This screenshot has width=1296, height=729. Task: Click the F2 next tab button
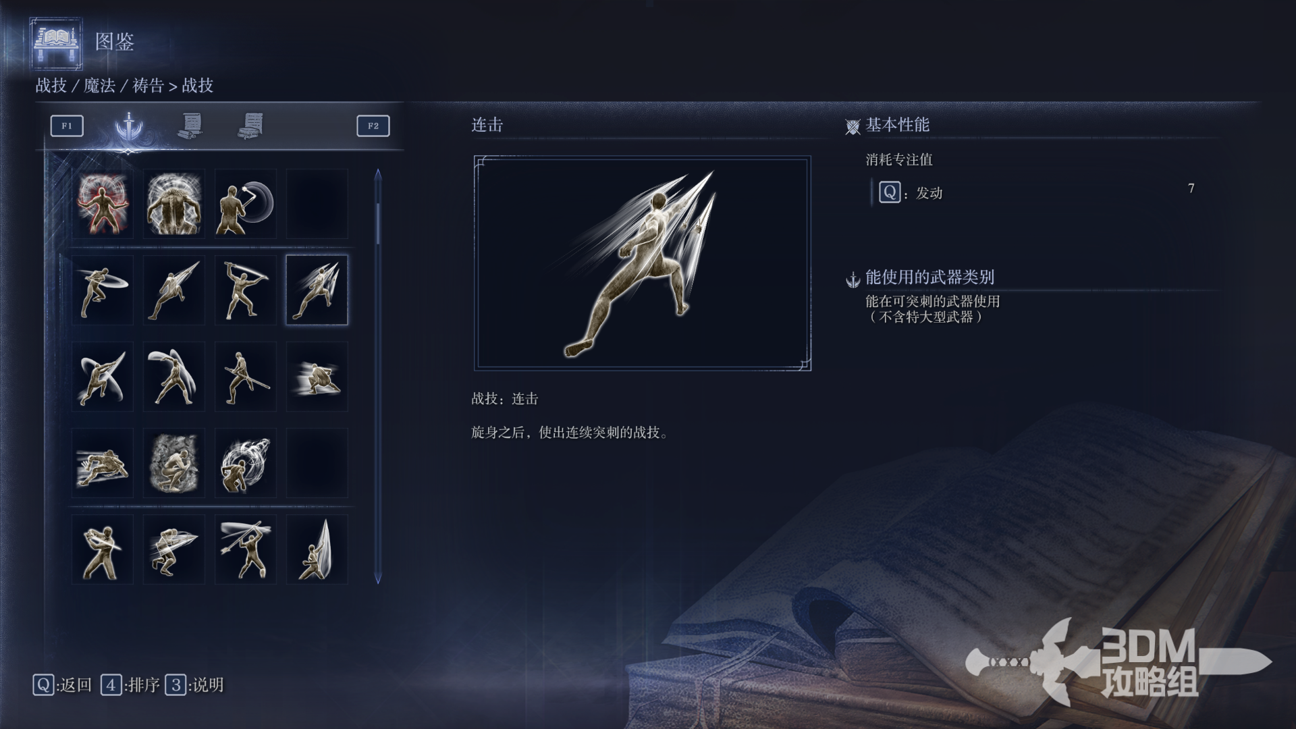click(x=373, y=126)
